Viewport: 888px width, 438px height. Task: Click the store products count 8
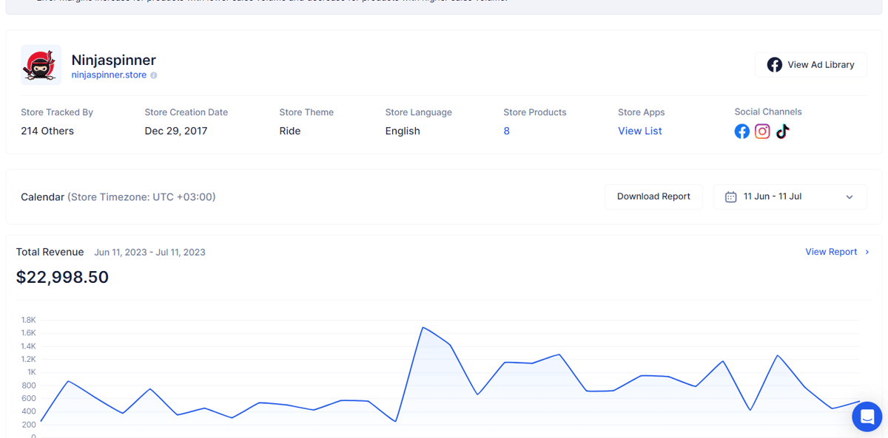[x=506, y=131]
